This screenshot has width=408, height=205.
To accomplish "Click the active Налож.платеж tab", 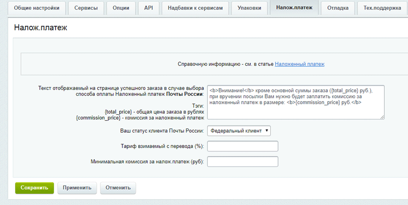I will [x=294, y=8].
